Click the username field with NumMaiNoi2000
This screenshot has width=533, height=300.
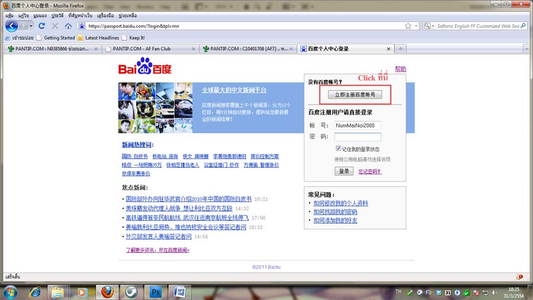357,126
